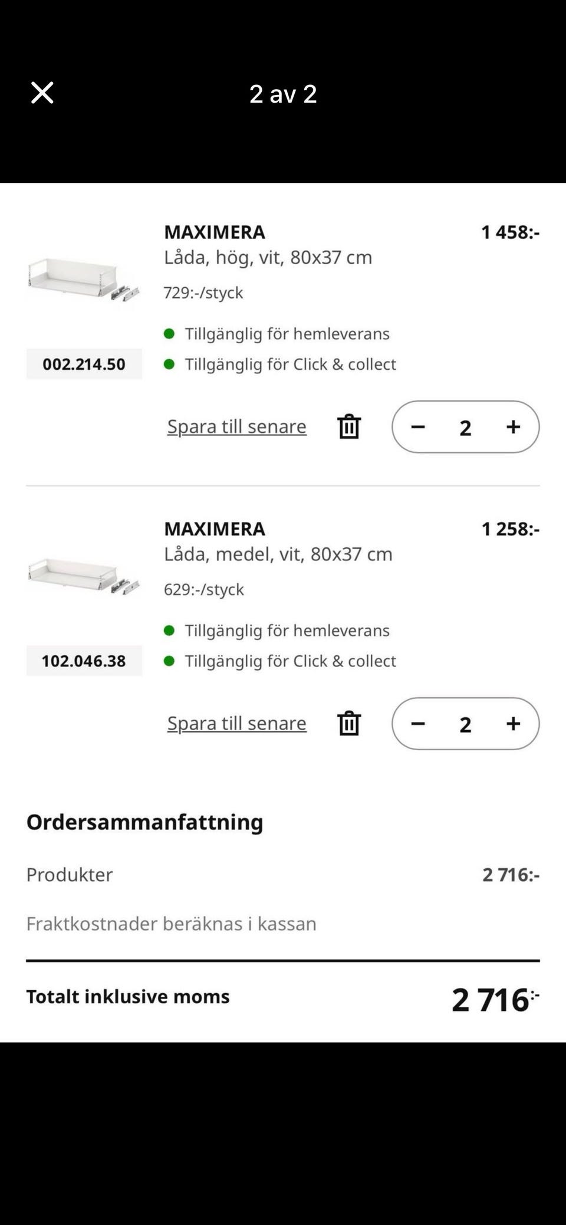
Task: Click the Ordersammanfattning heading
Action: click(144, 822)
